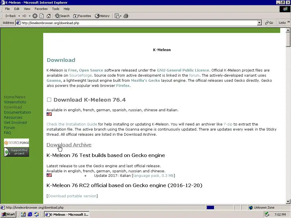
Task: Click the Windows logo throbber icon
Action: [x=285, y=9]
